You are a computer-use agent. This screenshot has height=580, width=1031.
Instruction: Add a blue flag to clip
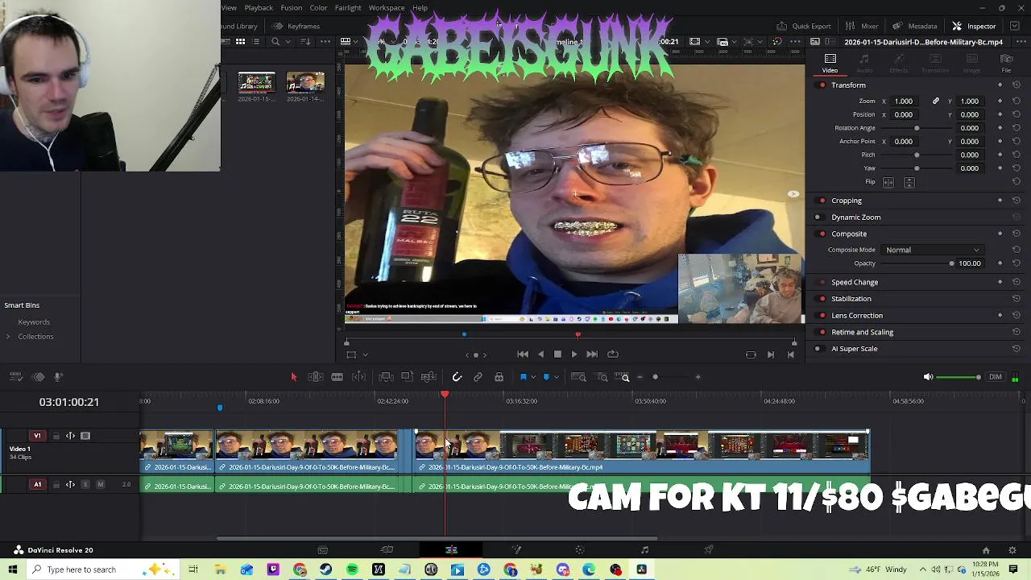(x=523, y=377)
